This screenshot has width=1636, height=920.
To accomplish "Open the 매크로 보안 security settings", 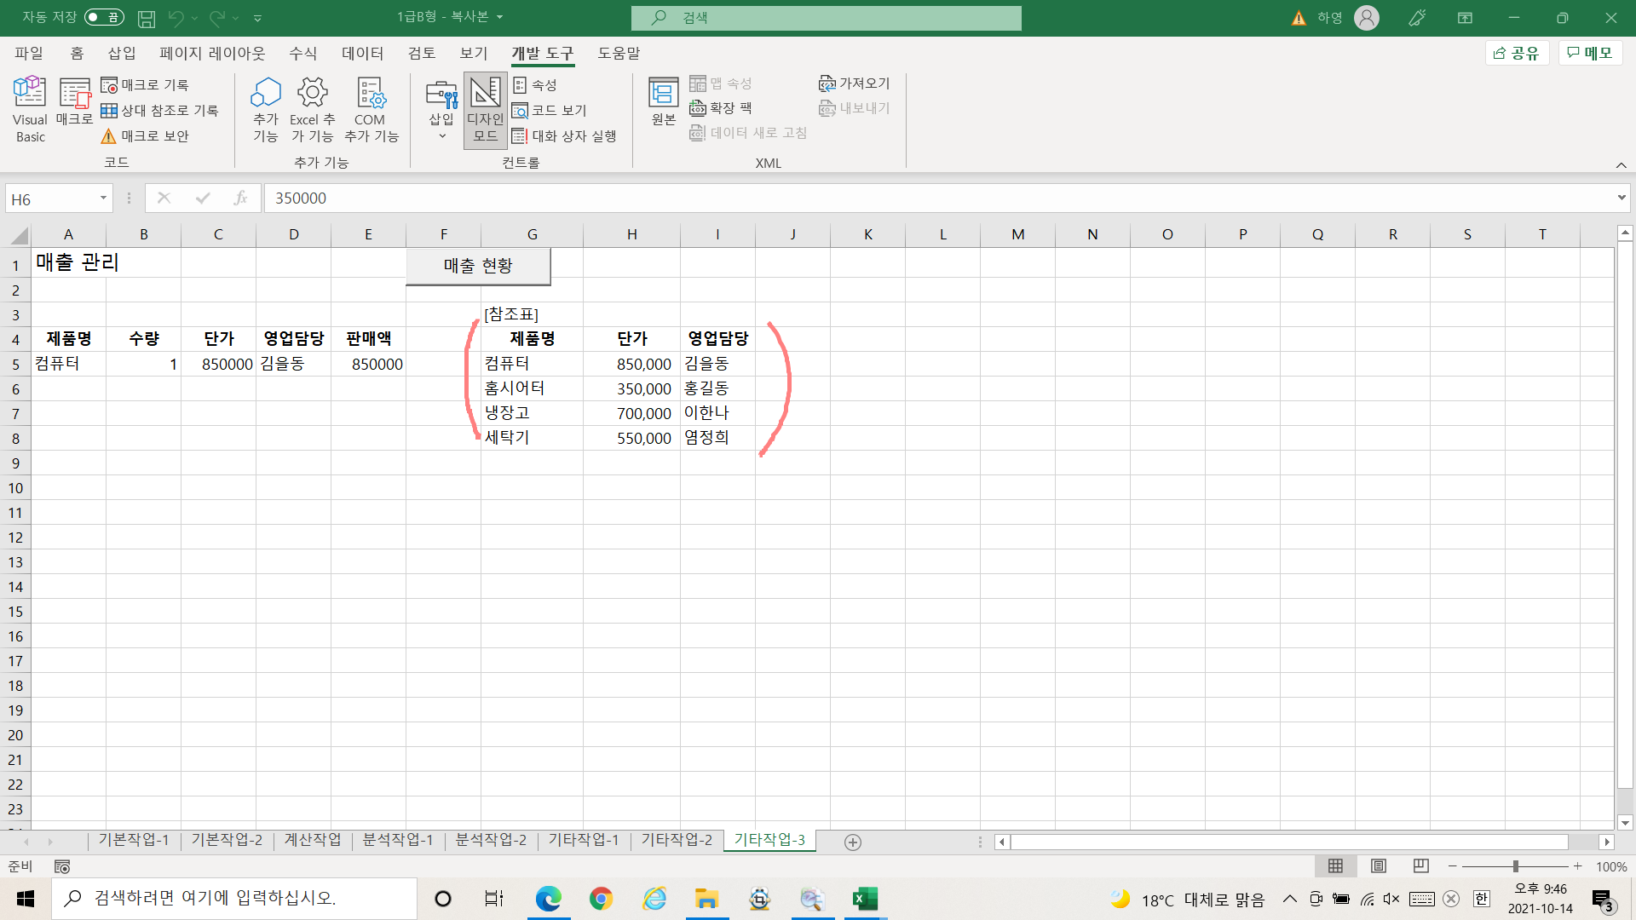I will pos(145,136).
